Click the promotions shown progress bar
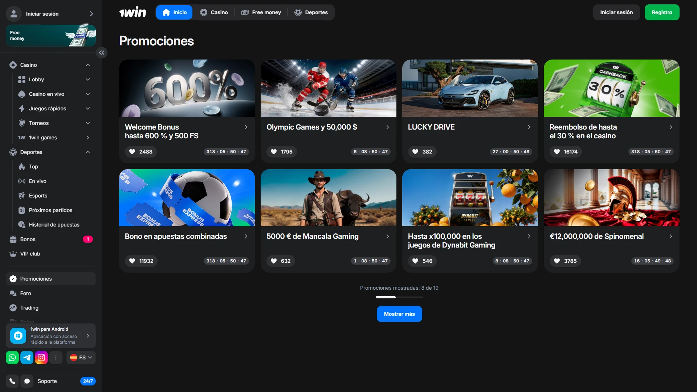697x392 pixels. (x=399, y=297)
